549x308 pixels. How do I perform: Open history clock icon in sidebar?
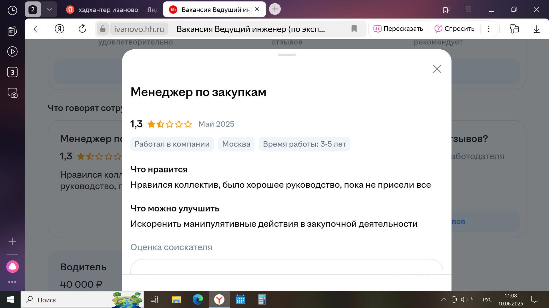pos(12,11)
